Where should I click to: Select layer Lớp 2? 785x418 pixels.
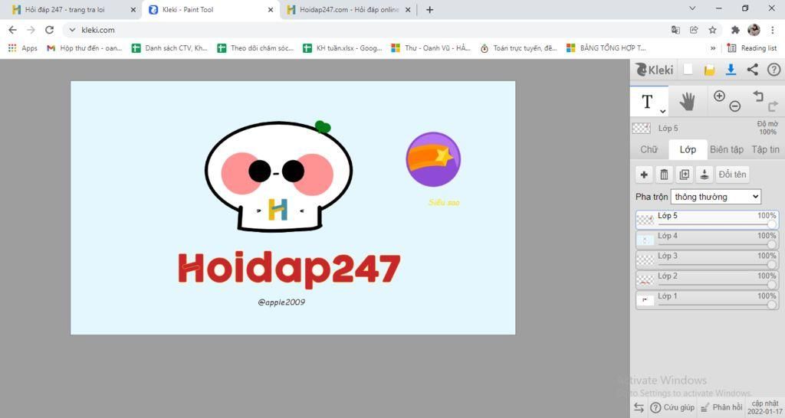(707, 279)
